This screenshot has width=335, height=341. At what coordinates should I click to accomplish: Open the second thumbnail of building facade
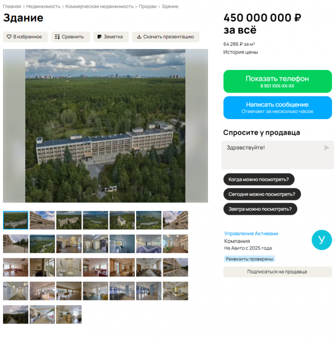click(42, 220)
